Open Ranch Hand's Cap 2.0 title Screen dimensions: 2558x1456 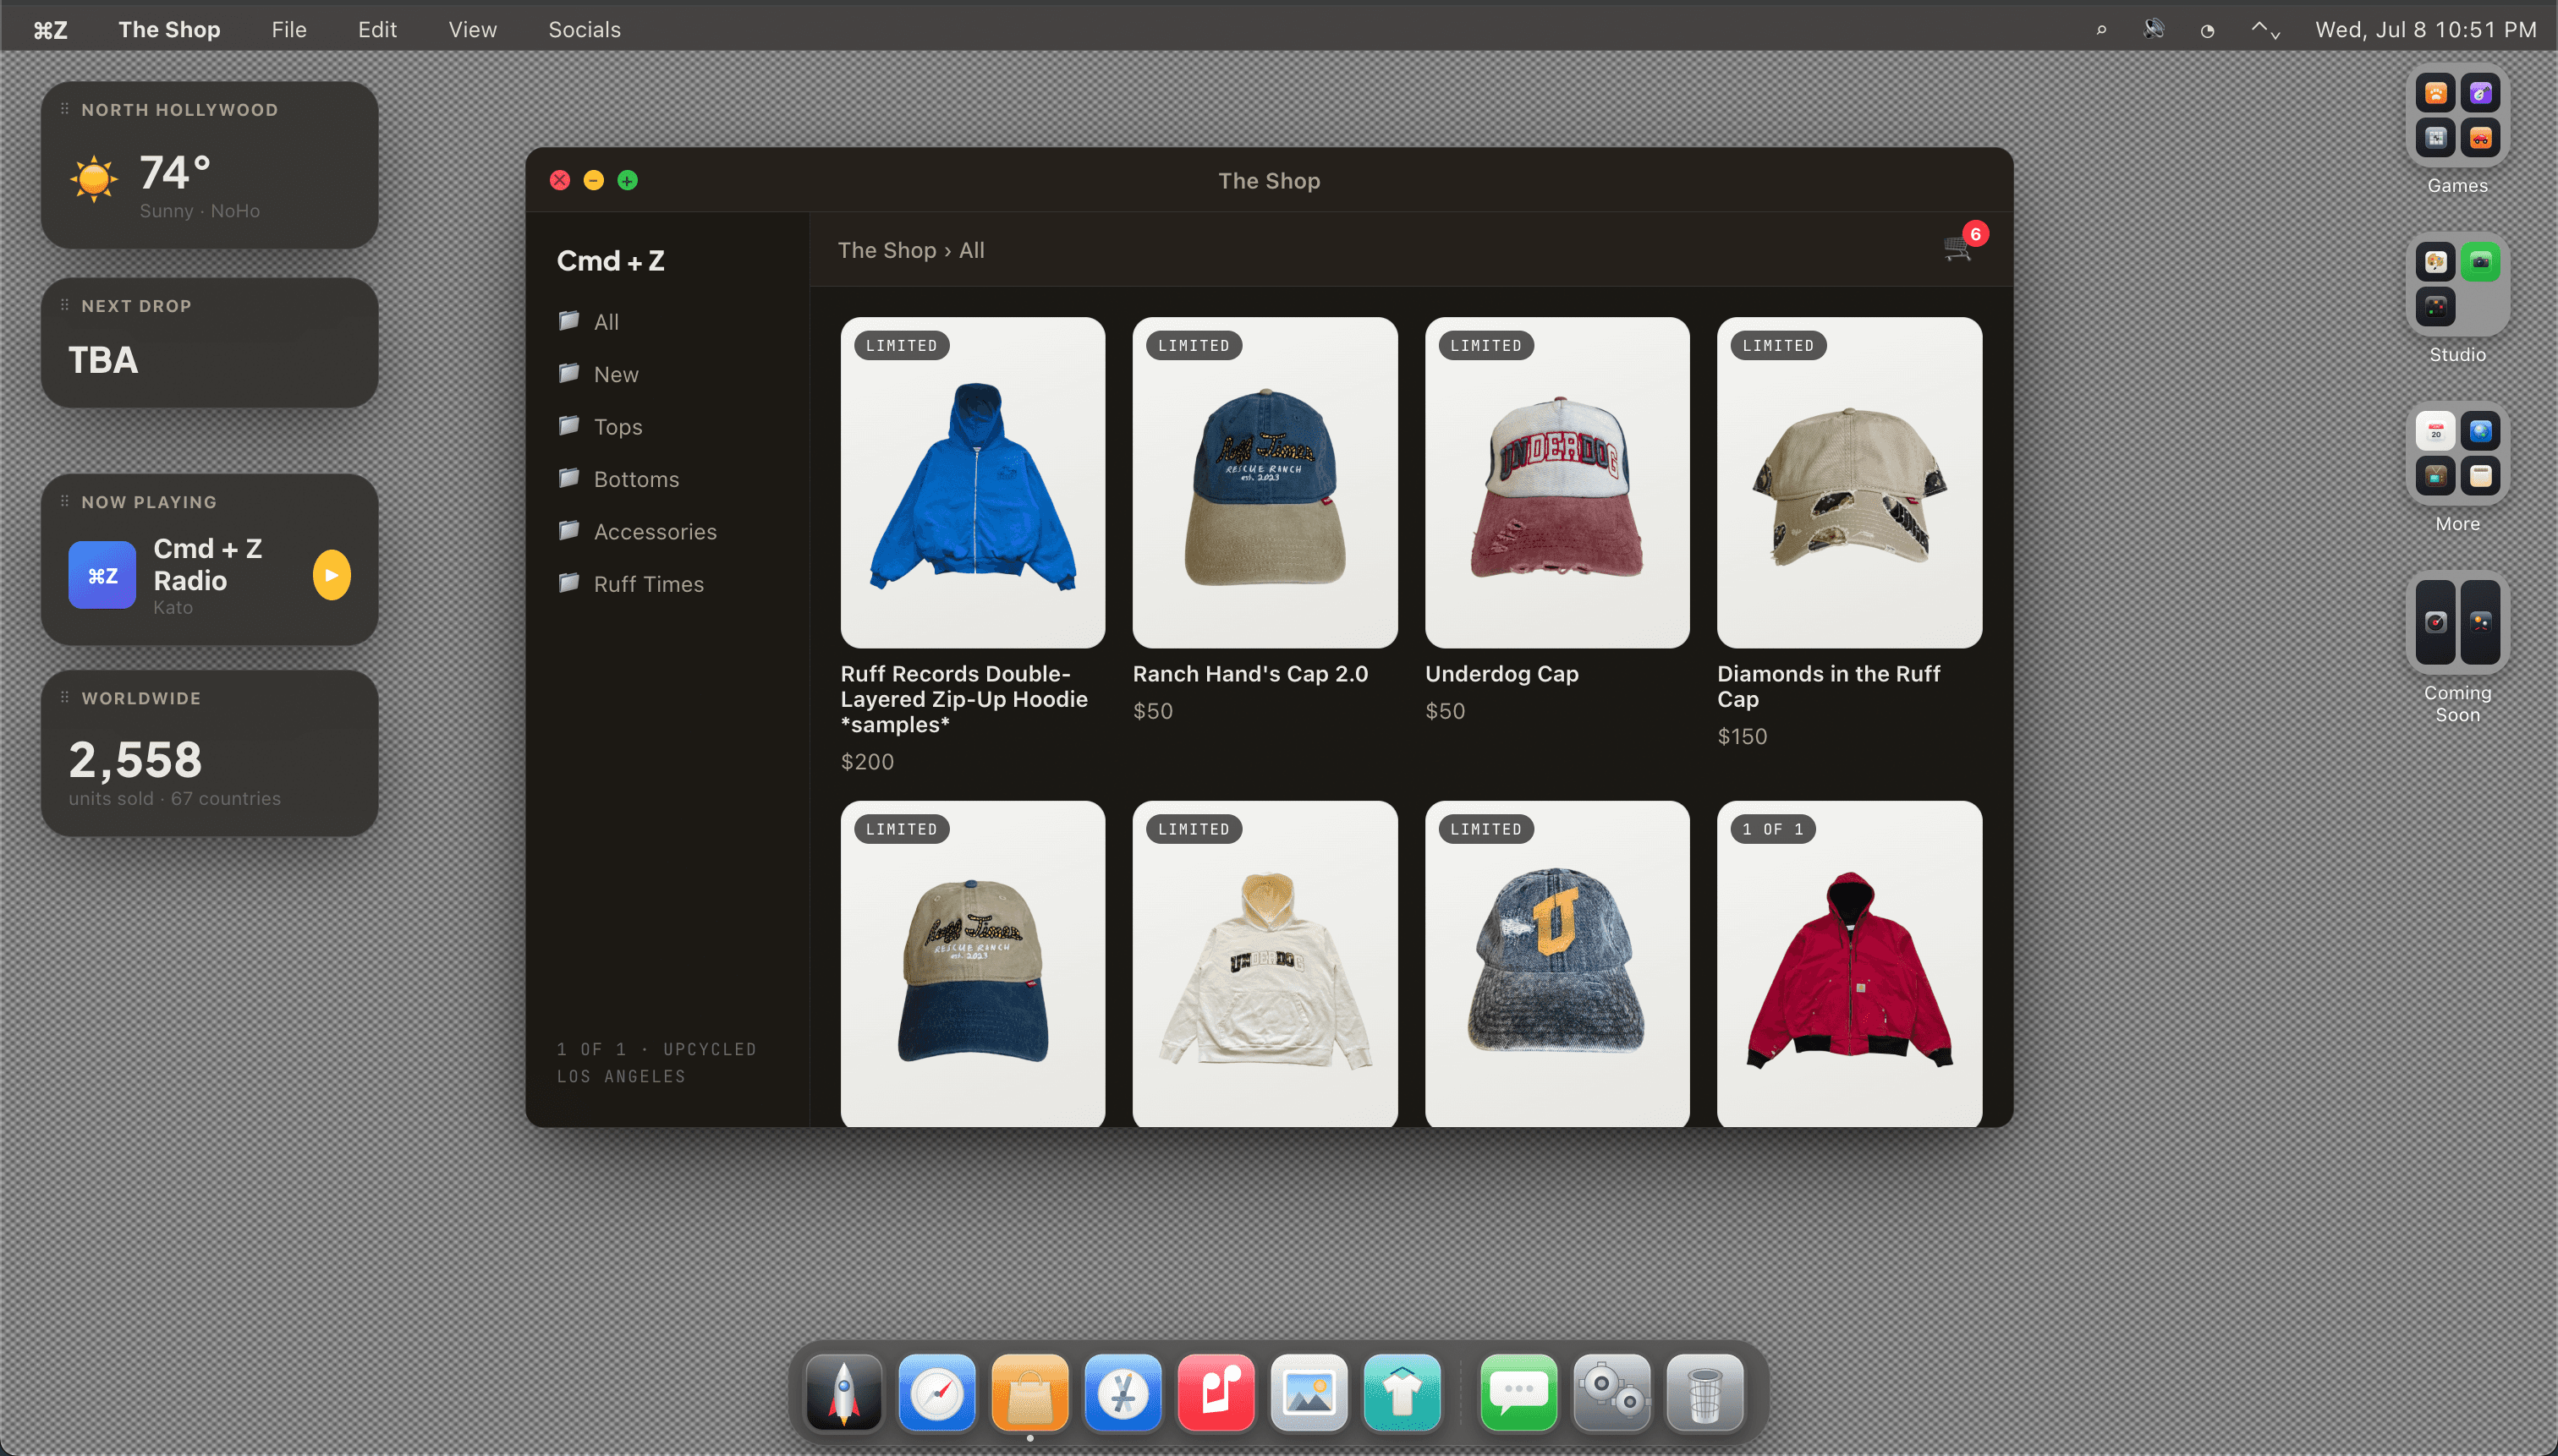click(x=1250, y=674)
